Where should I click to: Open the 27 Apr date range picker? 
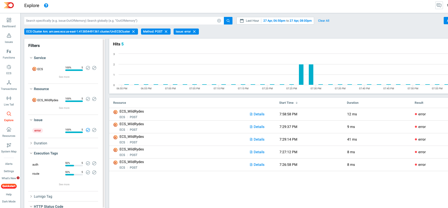[287, 21]
